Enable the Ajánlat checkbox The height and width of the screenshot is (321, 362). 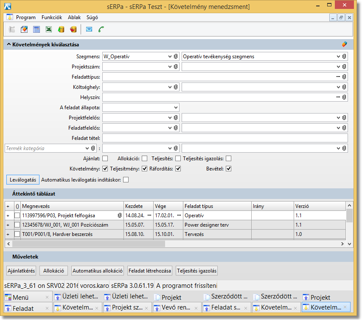tap(105, 159)
